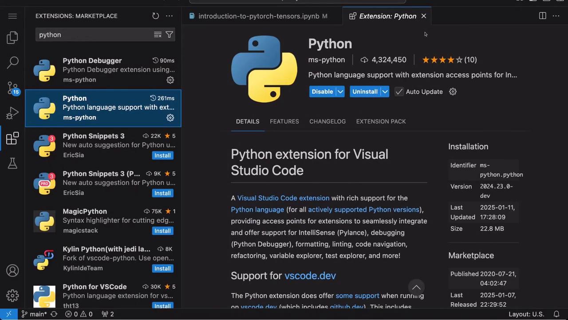Toggle the Auto Update checkbox
This screenshot has width=568, height=320.
(399, 92)
